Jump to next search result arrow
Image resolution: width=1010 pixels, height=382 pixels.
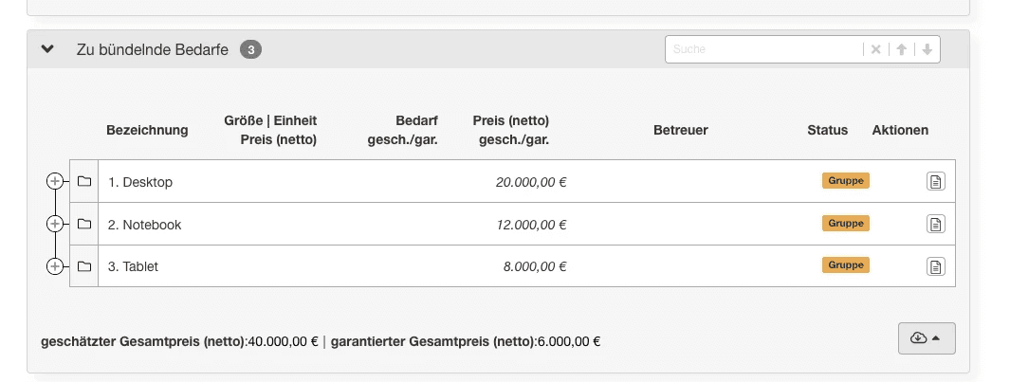pyautogui.click(x=927, y=49)
